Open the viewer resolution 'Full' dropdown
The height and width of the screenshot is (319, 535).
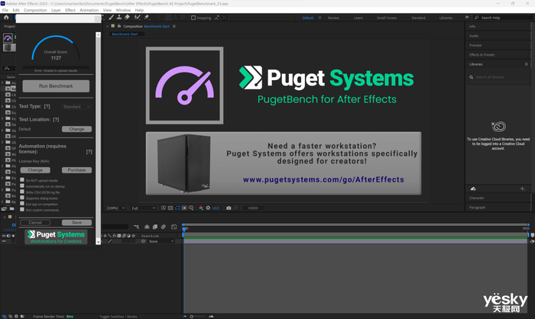click(x=143, y=208)
